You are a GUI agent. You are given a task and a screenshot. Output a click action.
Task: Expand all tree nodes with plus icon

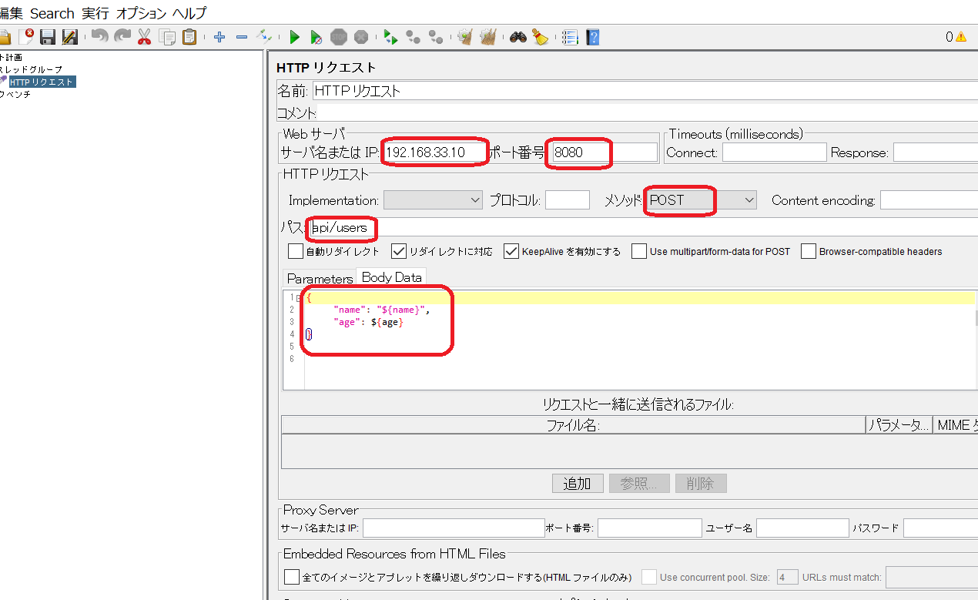[x=219, y=36]
